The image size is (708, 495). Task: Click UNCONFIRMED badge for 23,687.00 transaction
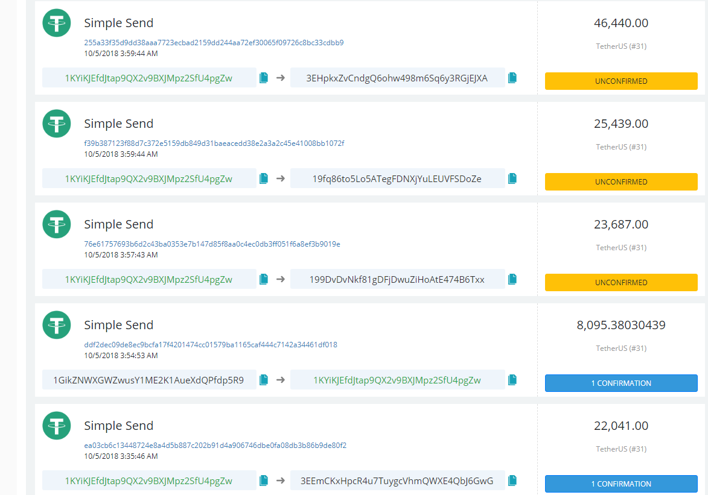point(621,283)
